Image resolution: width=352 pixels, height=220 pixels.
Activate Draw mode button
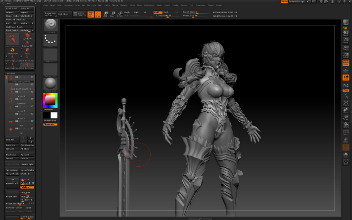(x=98, y=15)
